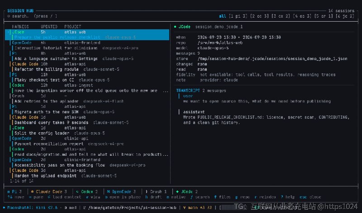This screenshot has height=213, width=362.
Task: Click the '14 sessions' counter
Action: [x=341, y=10]
